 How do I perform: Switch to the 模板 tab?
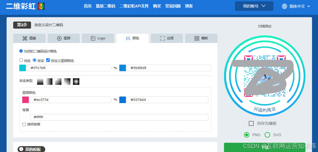[x=201, y=38]
